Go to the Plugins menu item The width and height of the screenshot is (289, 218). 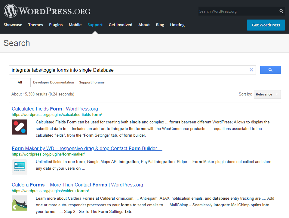coord(56,25)
